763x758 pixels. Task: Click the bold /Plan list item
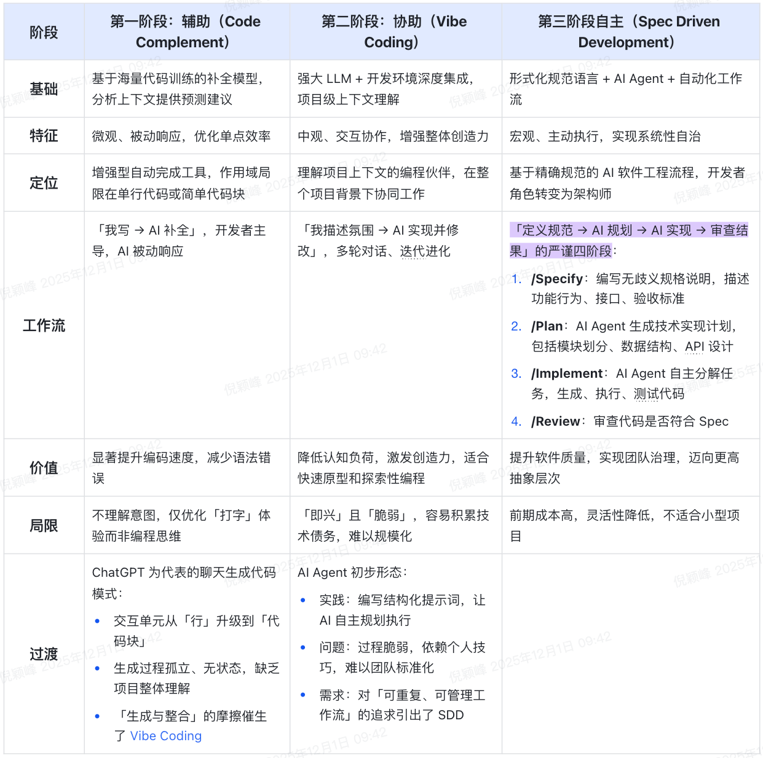(x=547, y=326)
